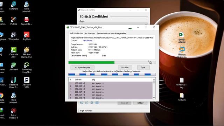Open the Google Chrome desktop icon

coord(2,98)
